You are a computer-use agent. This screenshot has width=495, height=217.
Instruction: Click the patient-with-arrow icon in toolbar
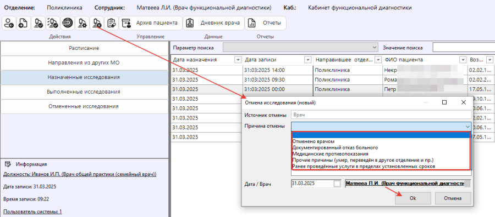click(9, 23)
